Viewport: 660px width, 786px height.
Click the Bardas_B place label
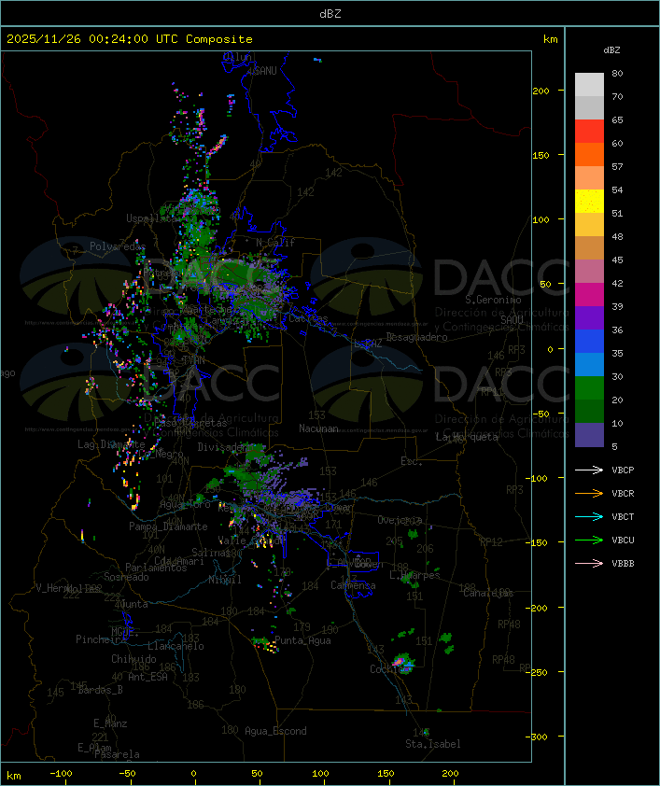(100, 690)
